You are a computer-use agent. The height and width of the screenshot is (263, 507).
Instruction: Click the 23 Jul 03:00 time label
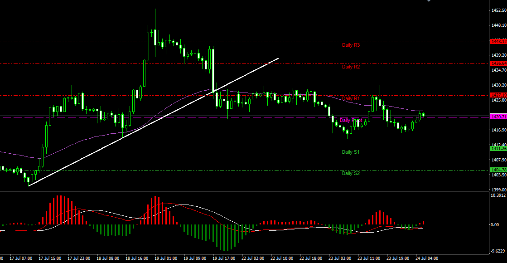click(340, 258)
